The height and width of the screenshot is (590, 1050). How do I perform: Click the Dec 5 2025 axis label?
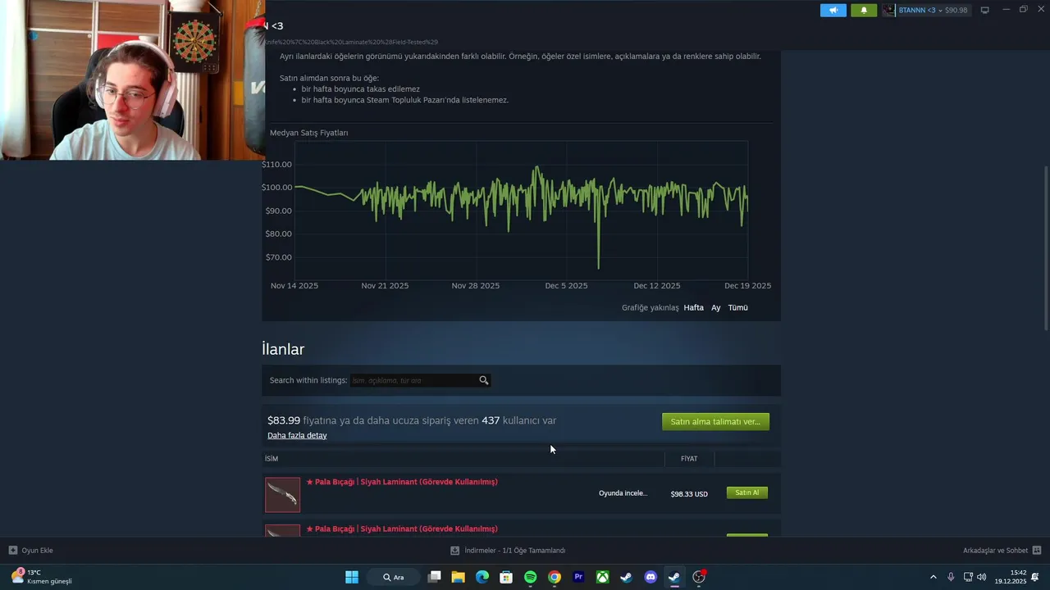(567, 286)
